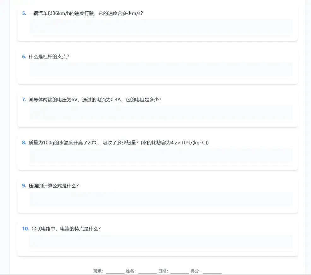Click the answer area under the 杠杆的支点 question
Viewport: 311px width, 275px height.
coord(161,69)
